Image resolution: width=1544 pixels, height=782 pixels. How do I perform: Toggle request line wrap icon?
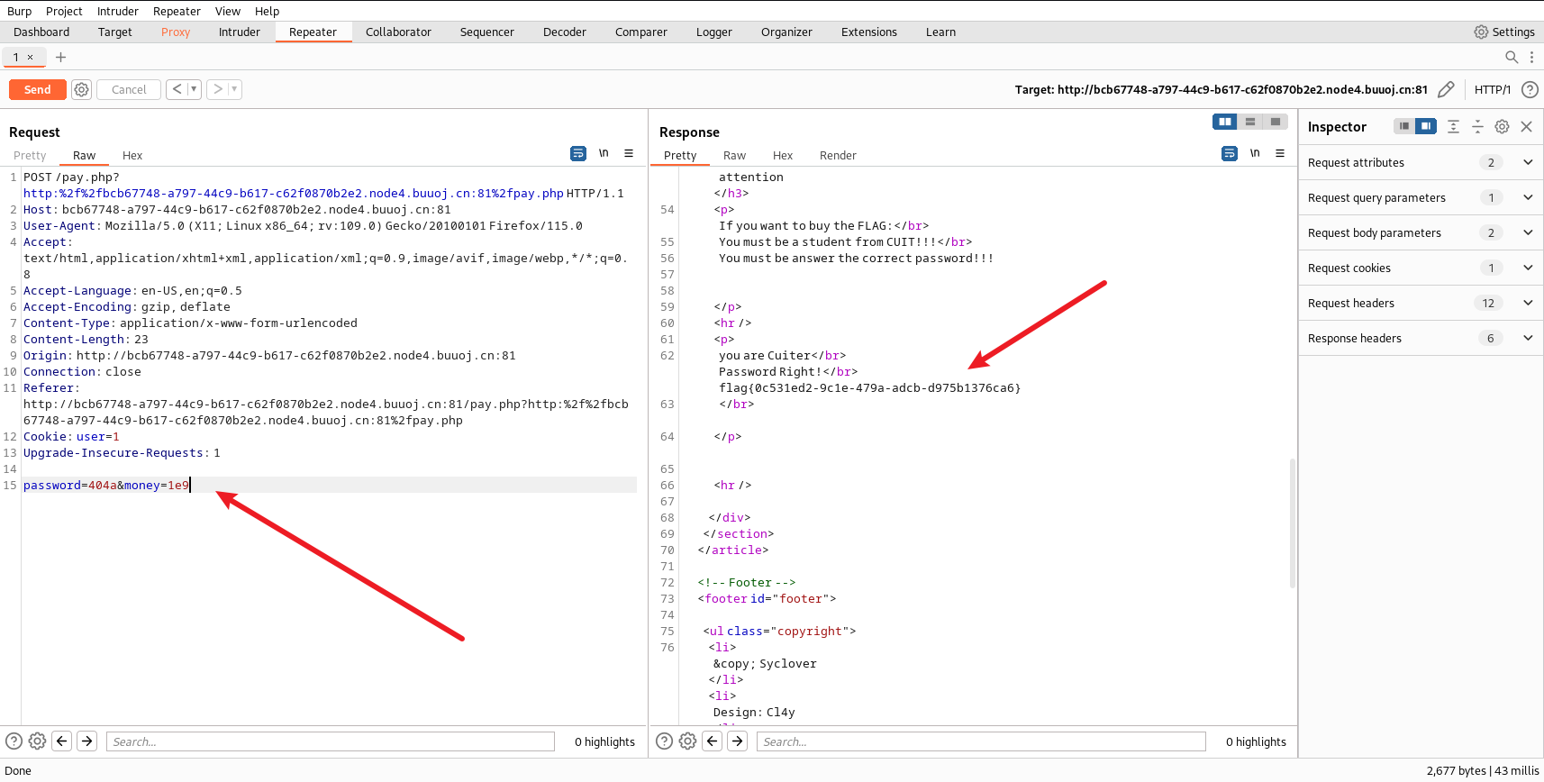(x=578, y=153)
